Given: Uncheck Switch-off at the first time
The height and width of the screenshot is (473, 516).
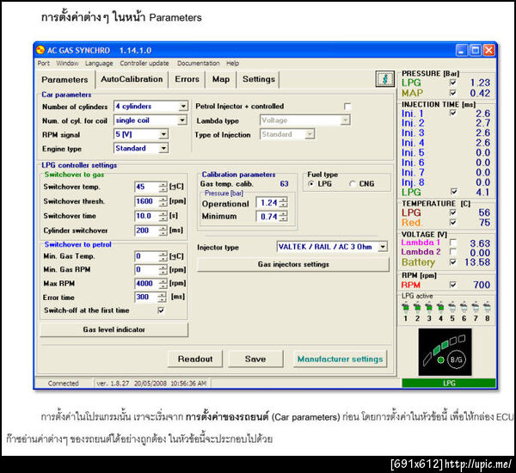Looking at the screenshot, I should point(161,310).
